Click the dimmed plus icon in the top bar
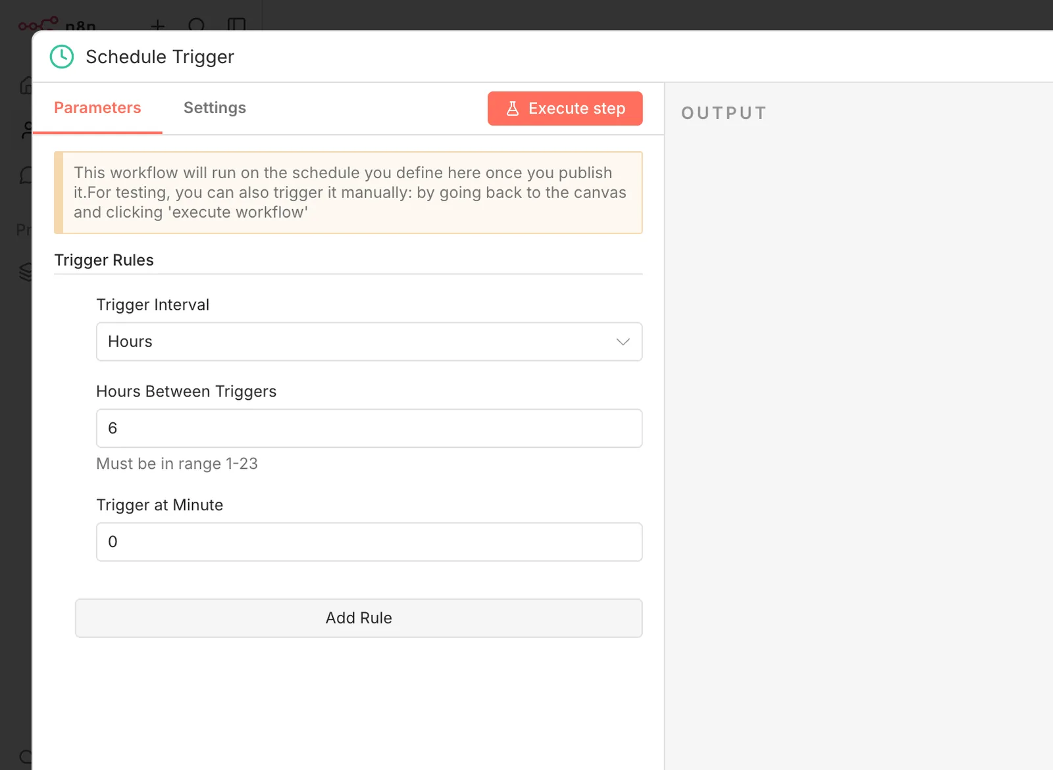The image size is (1053, 770). coord(157,25)
